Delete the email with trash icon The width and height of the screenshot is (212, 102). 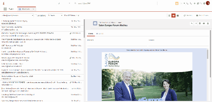200,23
